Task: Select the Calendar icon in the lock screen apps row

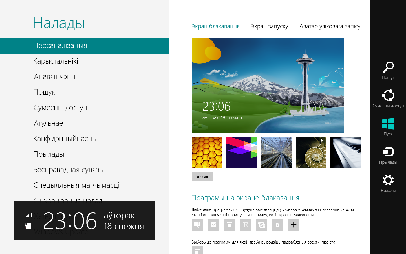Action: [230, 225]
